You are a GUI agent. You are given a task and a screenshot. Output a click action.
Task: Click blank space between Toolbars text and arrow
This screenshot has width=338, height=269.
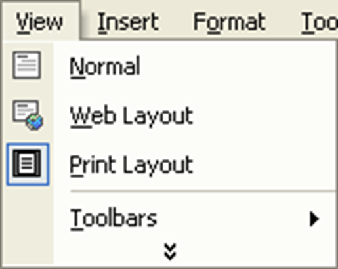coord(233,219)
